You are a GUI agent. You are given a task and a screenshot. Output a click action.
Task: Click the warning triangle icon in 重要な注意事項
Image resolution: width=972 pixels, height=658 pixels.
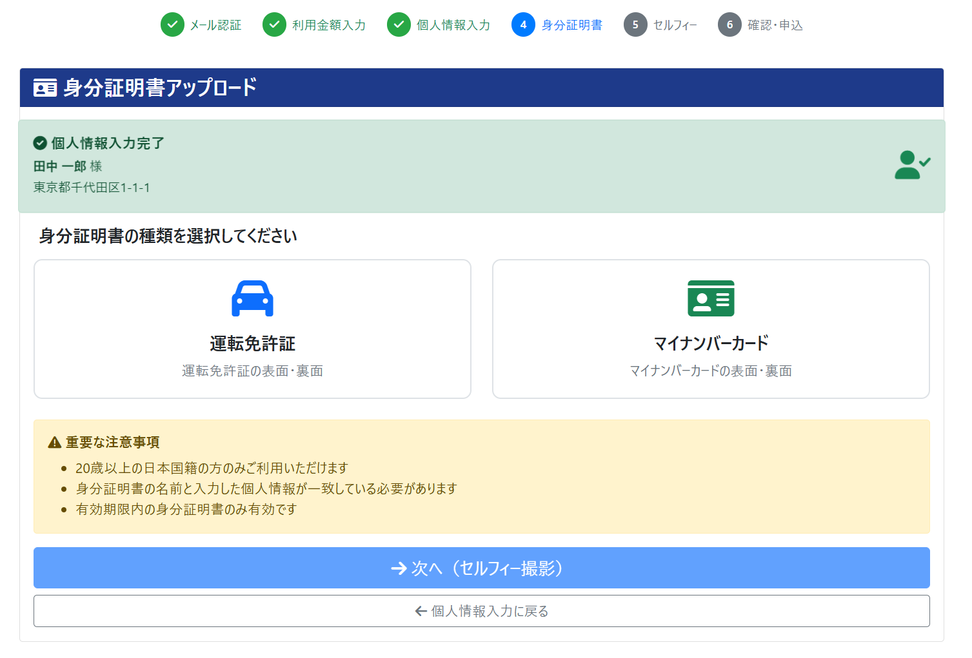tap(54, 442)
